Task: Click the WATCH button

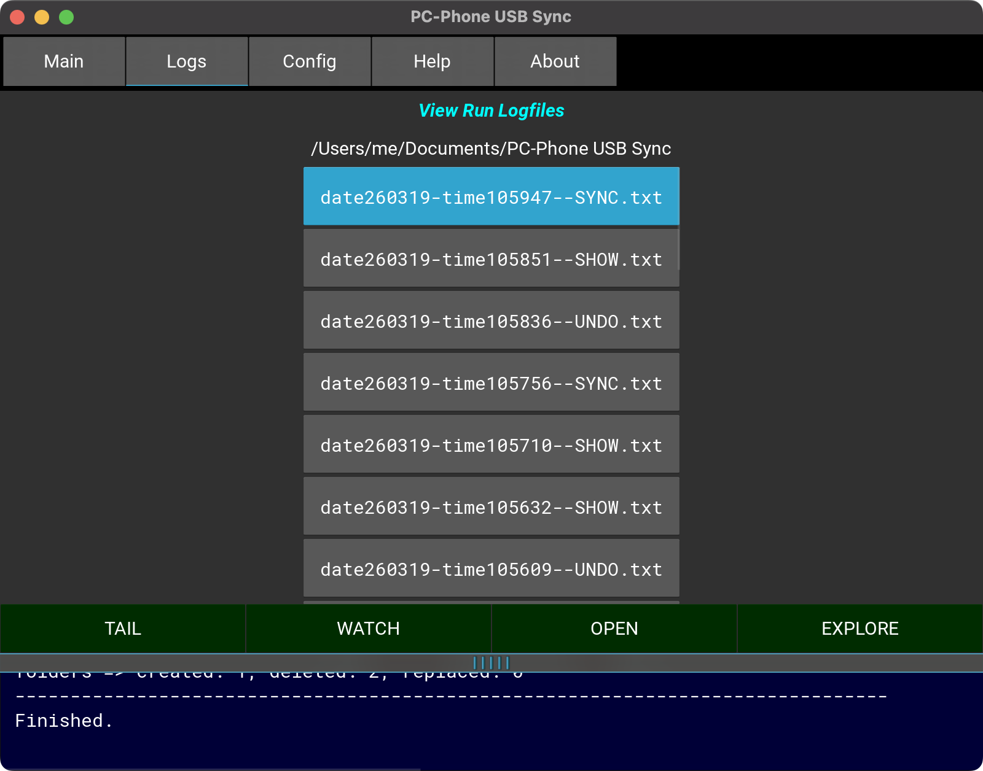Action: click(369, 629)
